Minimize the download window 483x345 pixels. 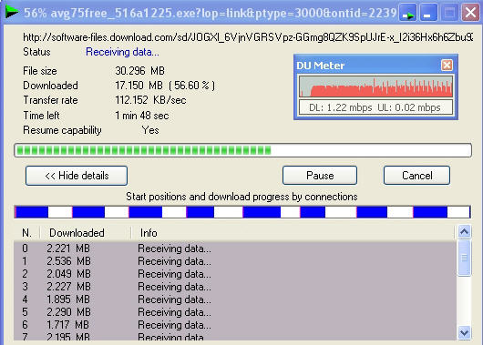(x=428, y=13)
